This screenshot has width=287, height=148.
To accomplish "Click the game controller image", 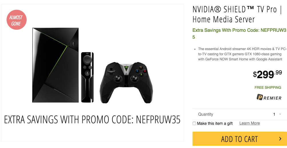I will (x=126, y=82).
